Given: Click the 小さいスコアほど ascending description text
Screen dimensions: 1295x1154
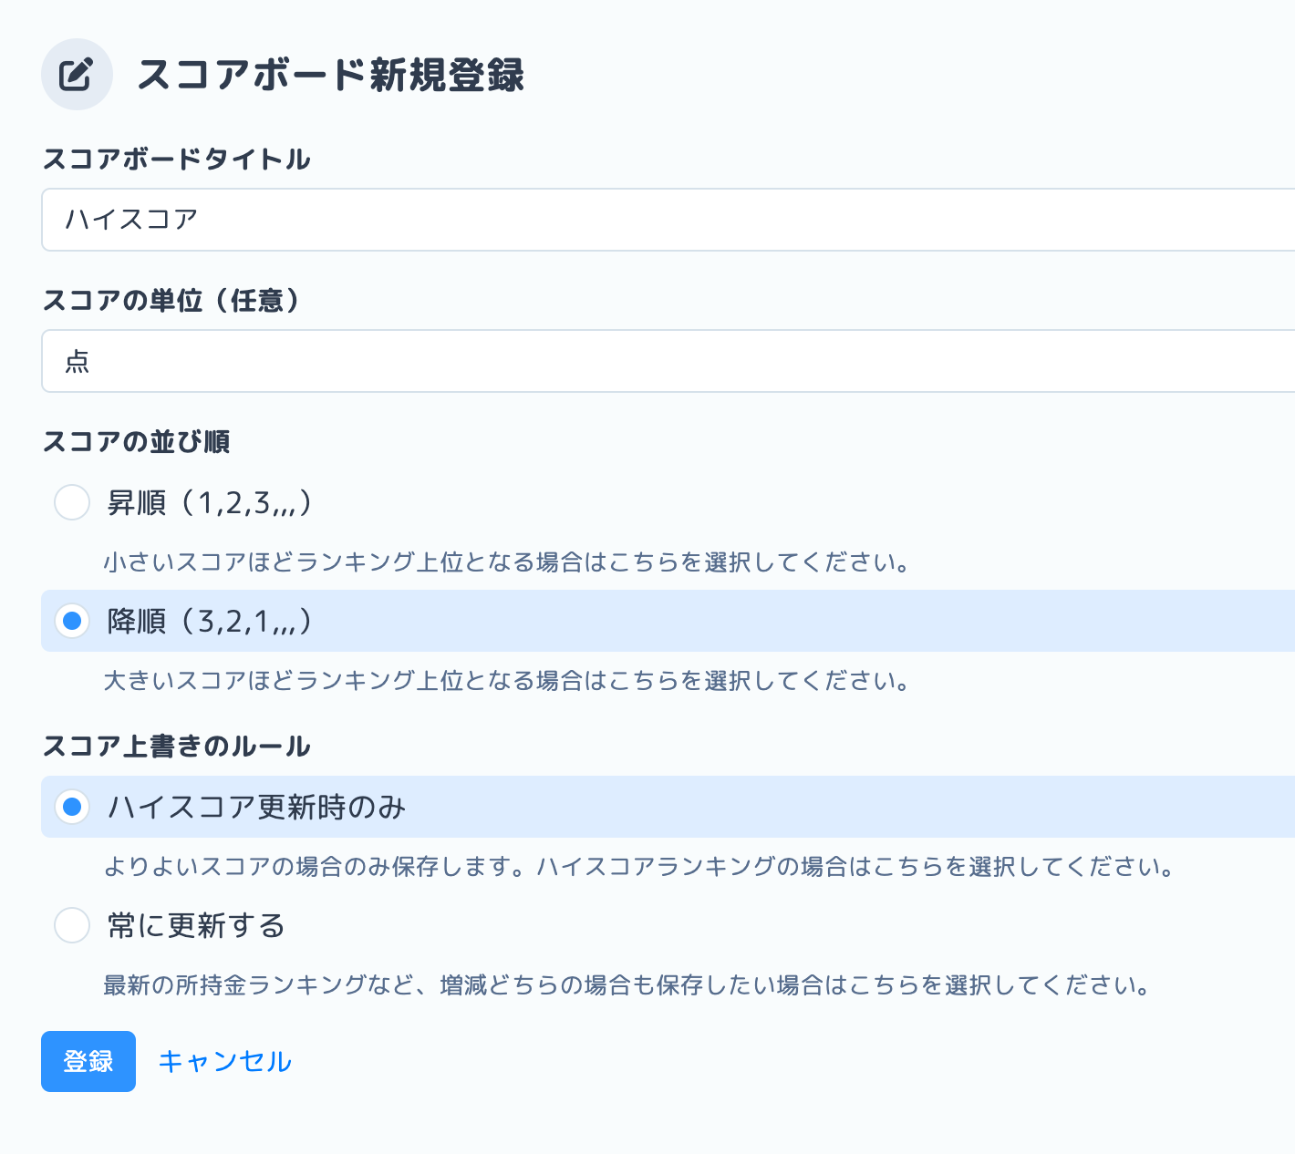Looking at the screenshot, I should (x=507, y=562).
